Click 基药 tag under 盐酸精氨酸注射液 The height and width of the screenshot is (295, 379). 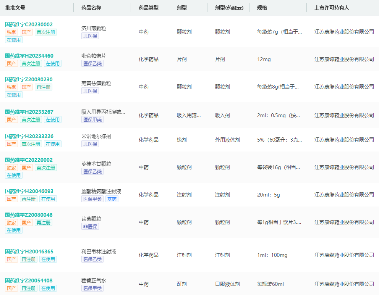point(112,199)
